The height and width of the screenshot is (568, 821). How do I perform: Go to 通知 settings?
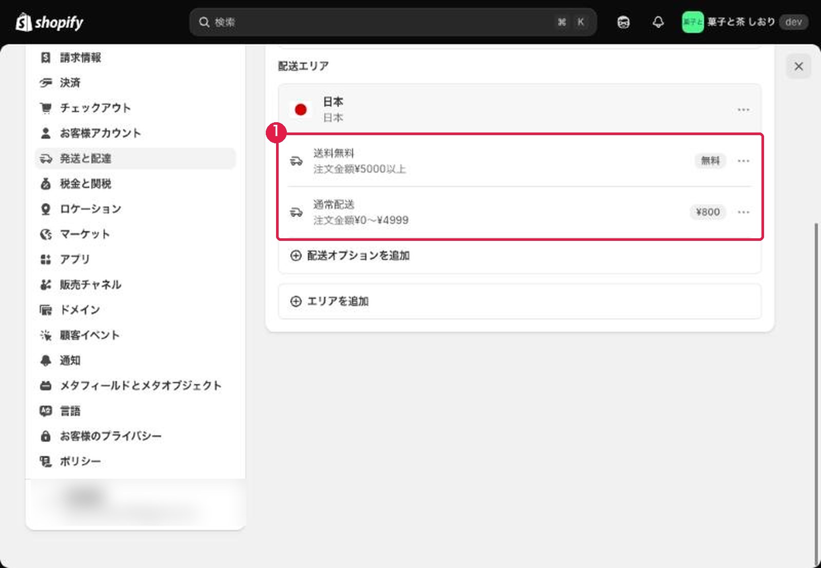pos(135,360)
